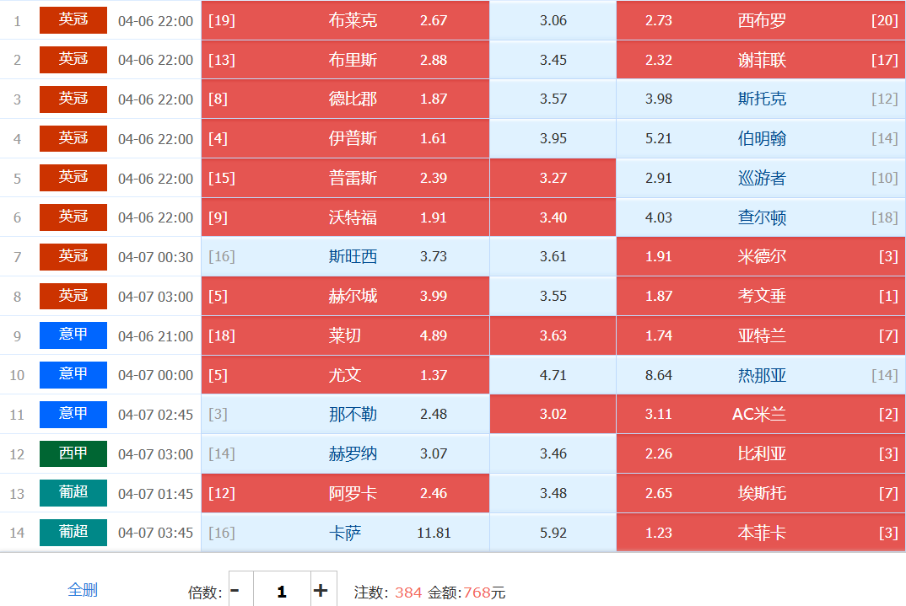Image resolution: width=906 pixels, height=606 pixels.
Task: Click the 全删 delete-all link
Action: (83, 589)
